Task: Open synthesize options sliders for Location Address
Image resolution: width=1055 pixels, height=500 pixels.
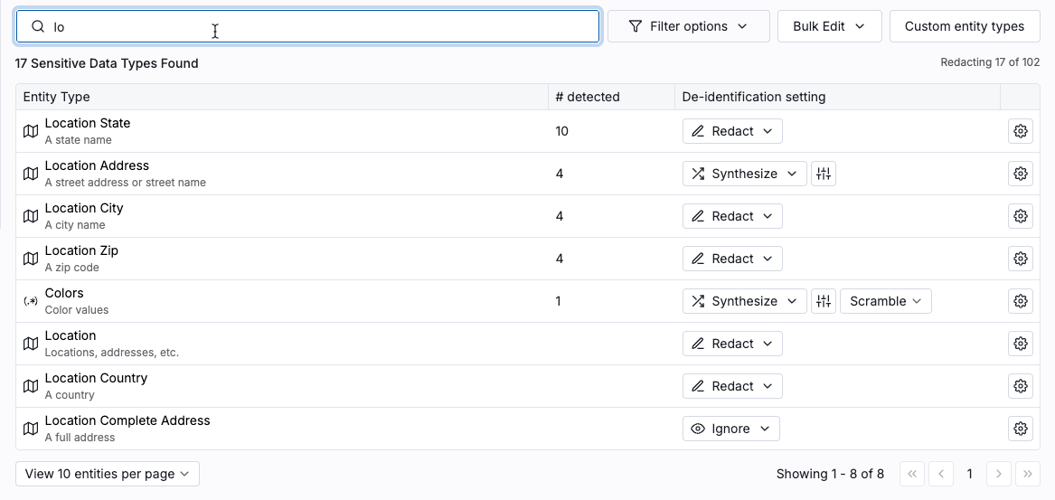Action: coord(823,174)
